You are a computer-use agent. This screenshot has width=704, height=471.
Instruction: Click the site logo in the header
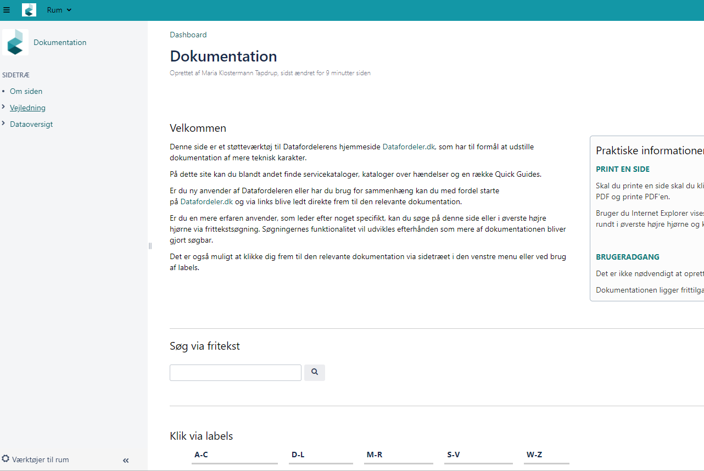tap(29, 10)
